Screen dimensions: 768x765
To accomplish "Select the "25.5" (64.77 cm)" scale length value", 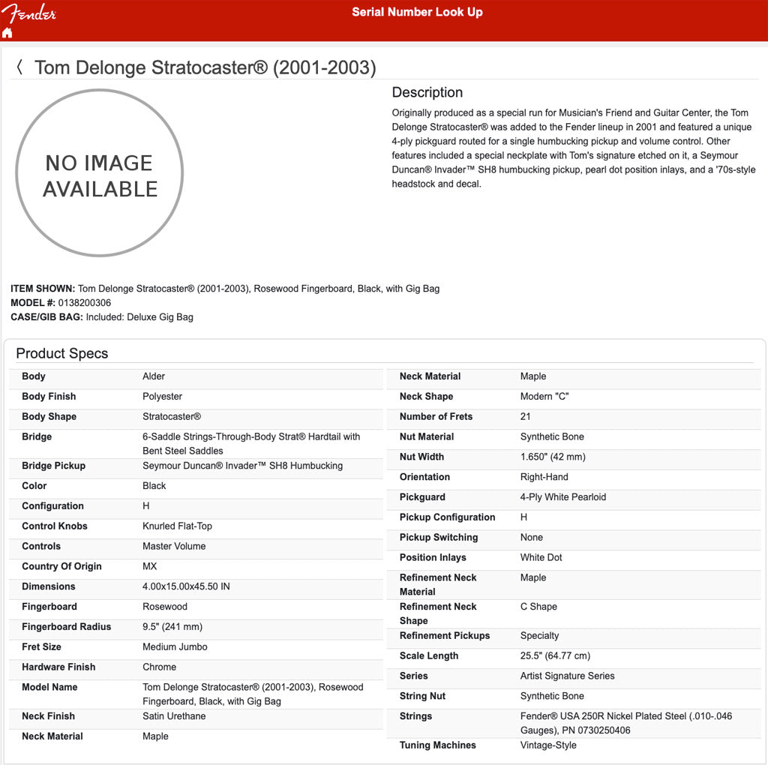I will 555,655.
